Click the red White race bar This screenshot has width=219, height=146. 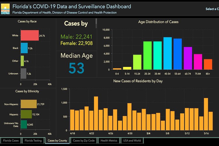point(29,36)
